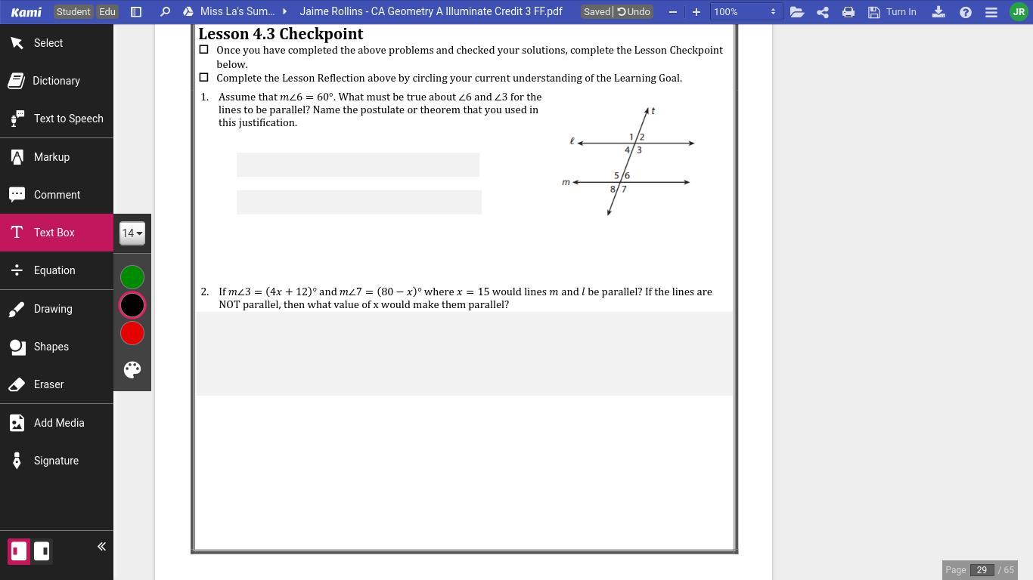
Task: Choose the Select tool
Action: [x=57, y=43]
